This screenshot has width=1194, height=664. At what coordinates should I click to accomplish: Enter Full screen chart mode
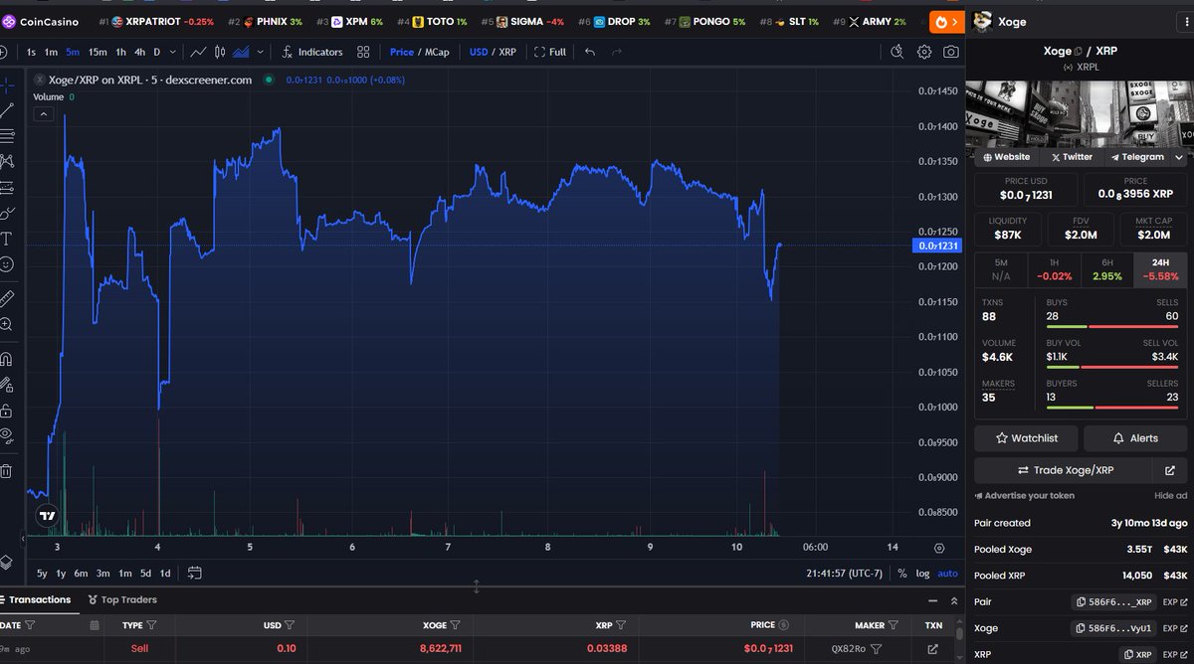pos(550,52)
